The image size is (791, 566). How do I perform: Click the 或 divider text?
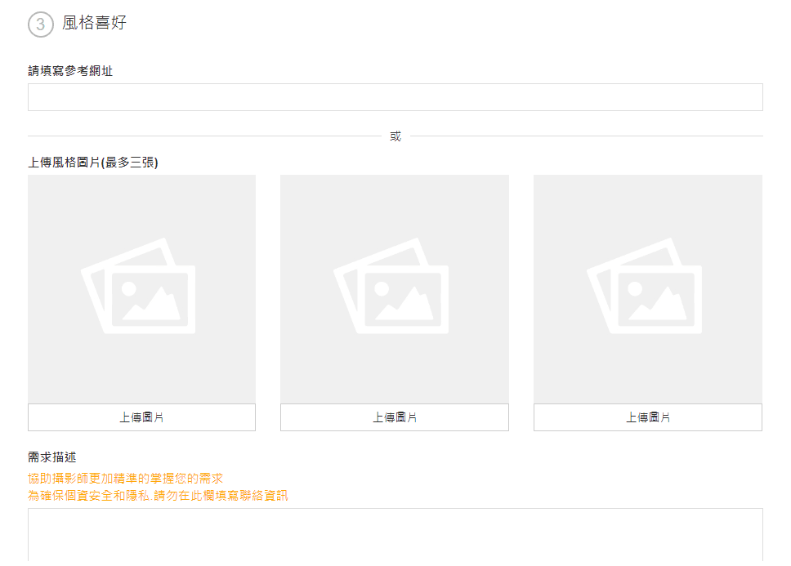pyautogui.click(x=395, y=136)
